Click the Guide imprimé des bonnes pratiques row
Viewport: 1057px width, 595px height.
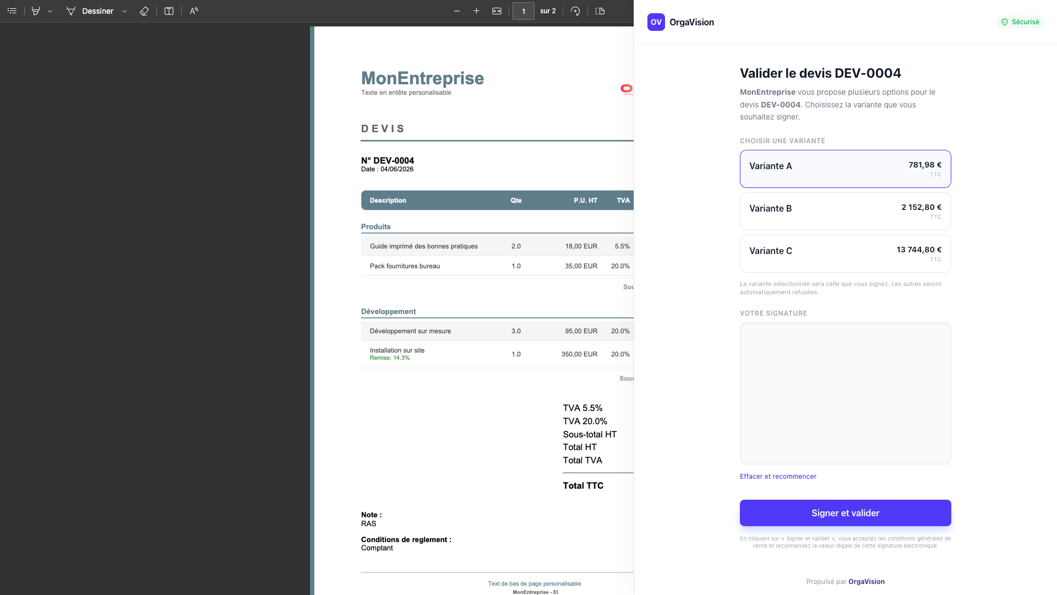pyautogui.click(x=497, y=246)
